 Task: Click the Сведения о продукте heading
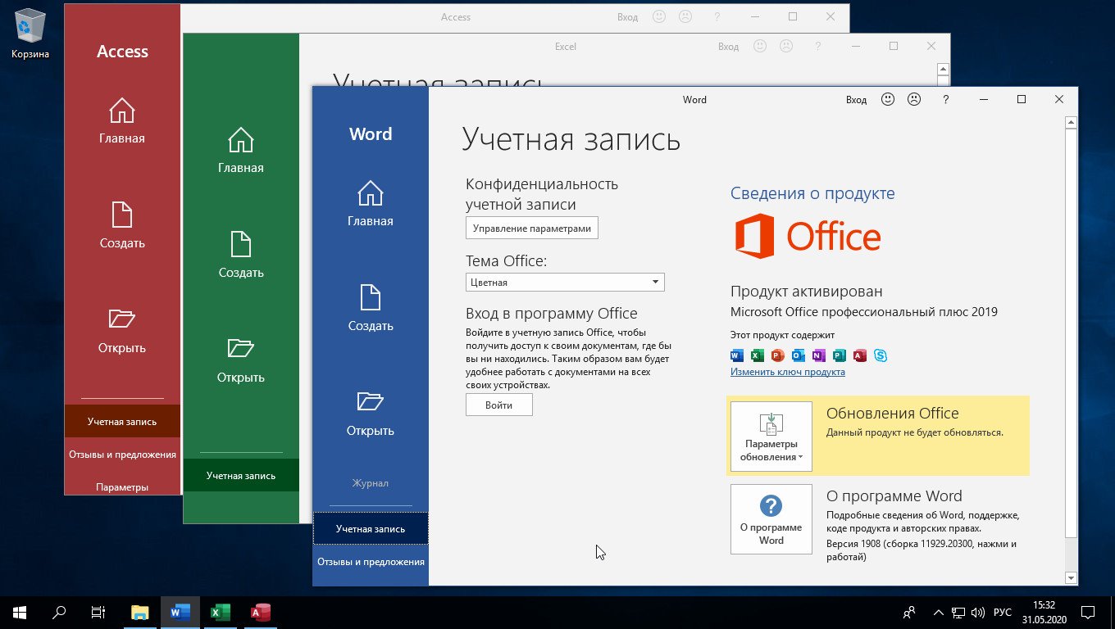click(812, 193)
